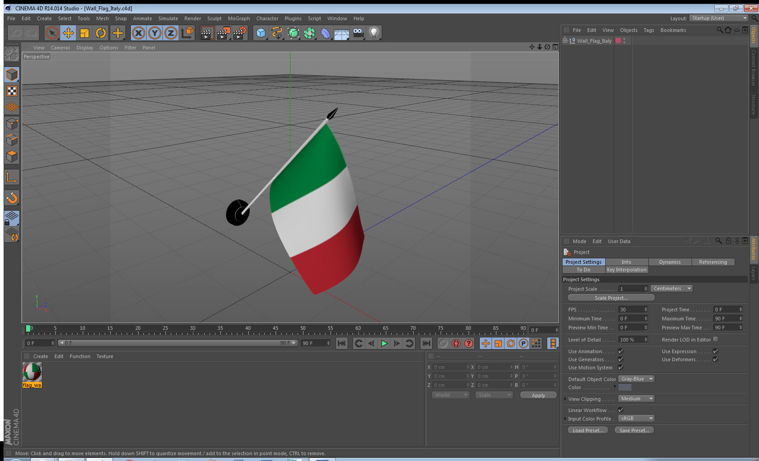Choose the Scale tool
The height and width of the screenshot is (461, 759).
85,33
